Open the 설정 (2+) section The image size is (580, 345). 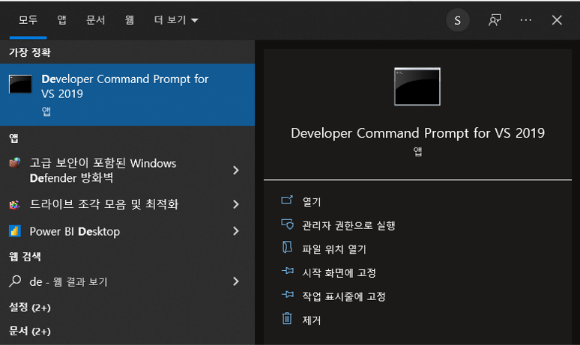pyautogui.click(x=29, y=308)
